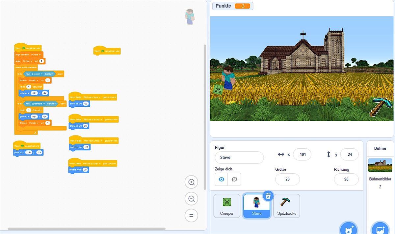Image resolution: width=395 pixels, height=234 pixels.
Task: Show the sprite using the eye button
Action: pos(222,179)
